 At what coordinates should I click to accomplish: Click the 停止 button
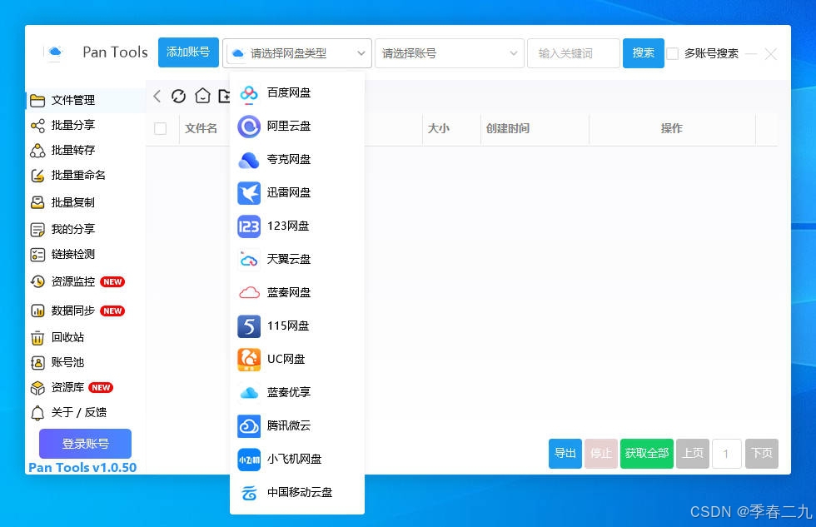pyautogui.click(x=601, y=454)
